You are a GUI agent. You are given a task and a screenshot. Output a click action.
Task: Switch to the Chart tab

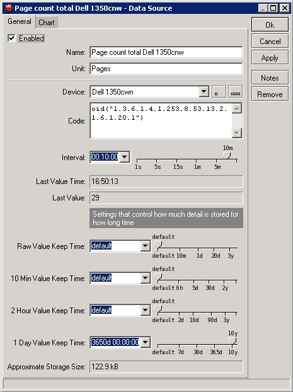click(47, 22)
